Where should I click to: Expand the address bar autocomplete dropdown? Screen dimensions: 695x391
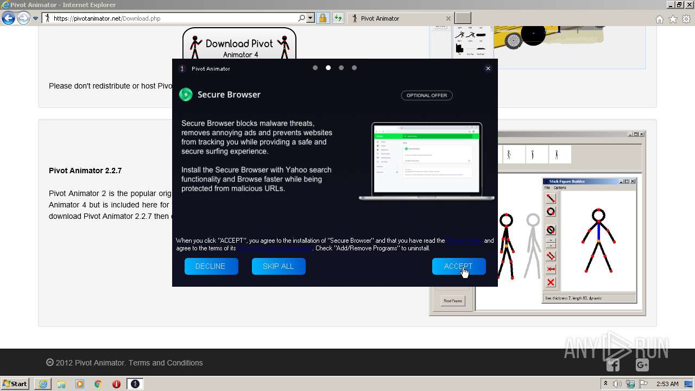[x=311, y=18]
